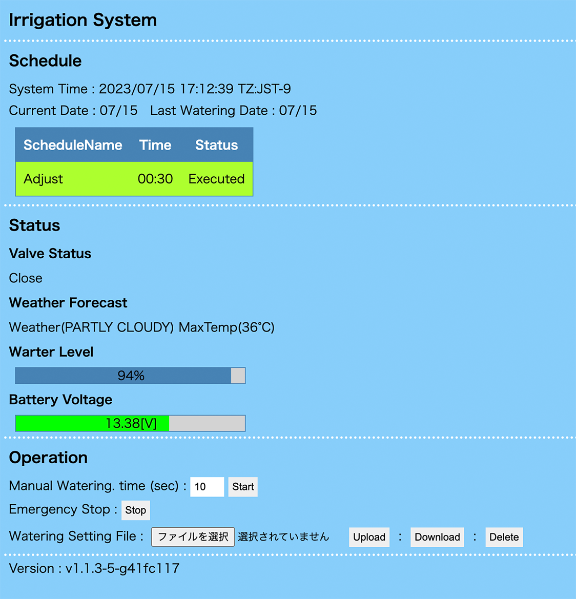This screenshot has width=576, height=599.
Task: Click the water level 94% progress bar
Action: [x=130, y=376]
